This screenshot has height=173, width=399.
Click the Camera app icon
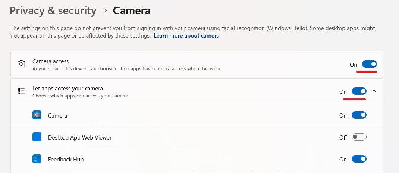[37, 115]
